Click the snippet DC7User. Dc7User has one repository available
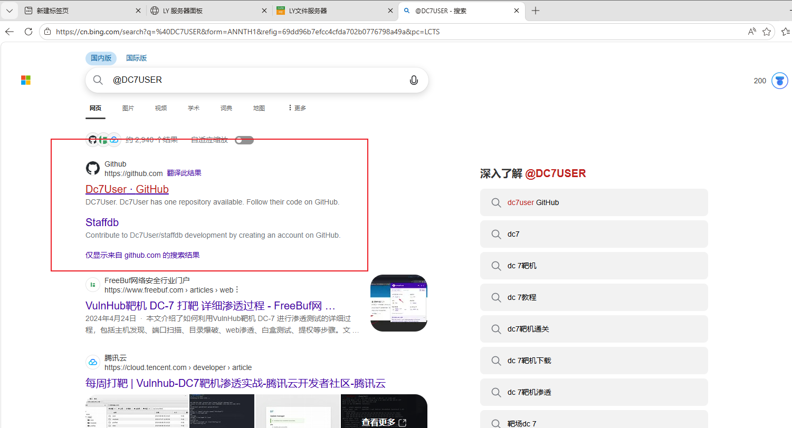This screenshot has width=792, height=428. coord(212,202)
